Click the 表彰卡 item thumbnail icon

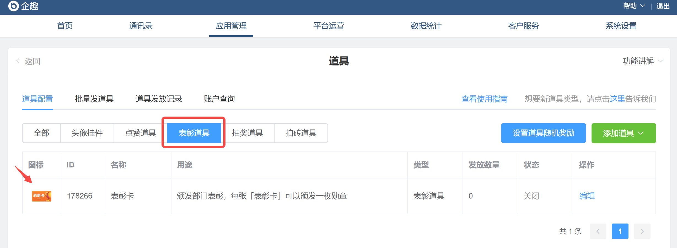click(x=41, y=196)
